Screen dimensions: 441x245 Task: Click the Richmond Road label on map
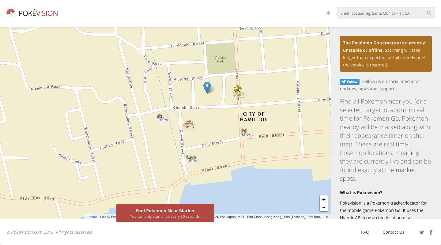(x=46, y=88)
